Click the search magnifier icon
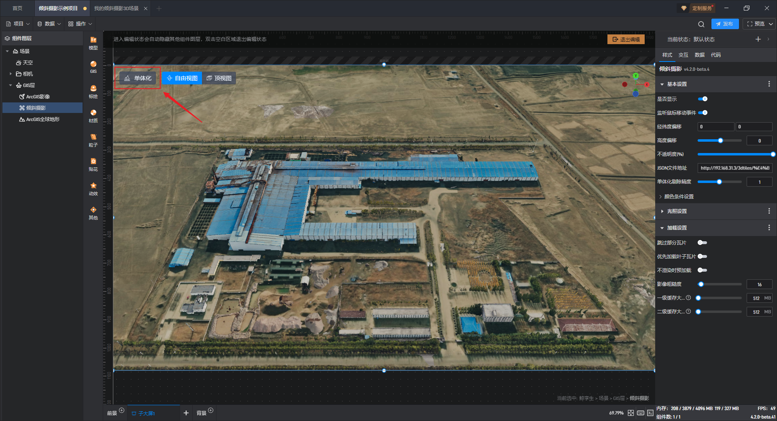 click(701, 24)
